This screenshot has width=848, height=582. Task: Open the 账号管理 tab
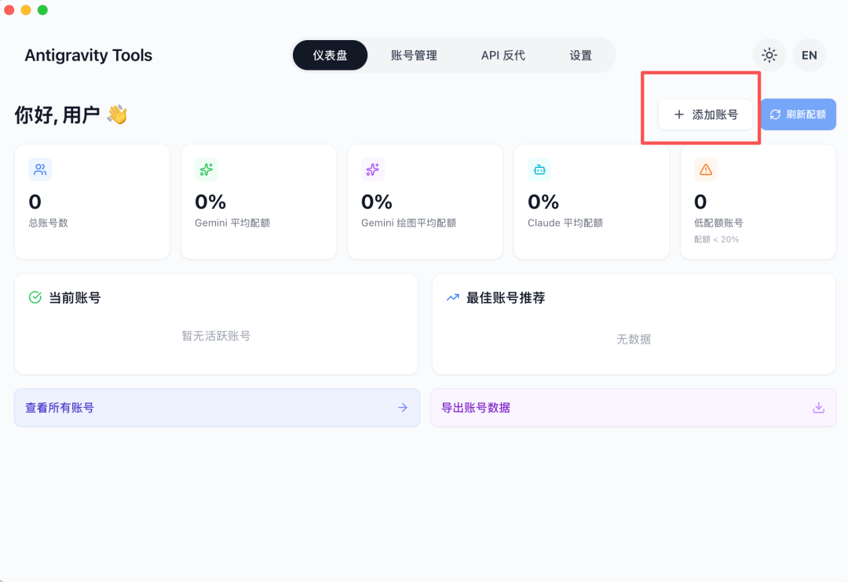tap(414, 56)
